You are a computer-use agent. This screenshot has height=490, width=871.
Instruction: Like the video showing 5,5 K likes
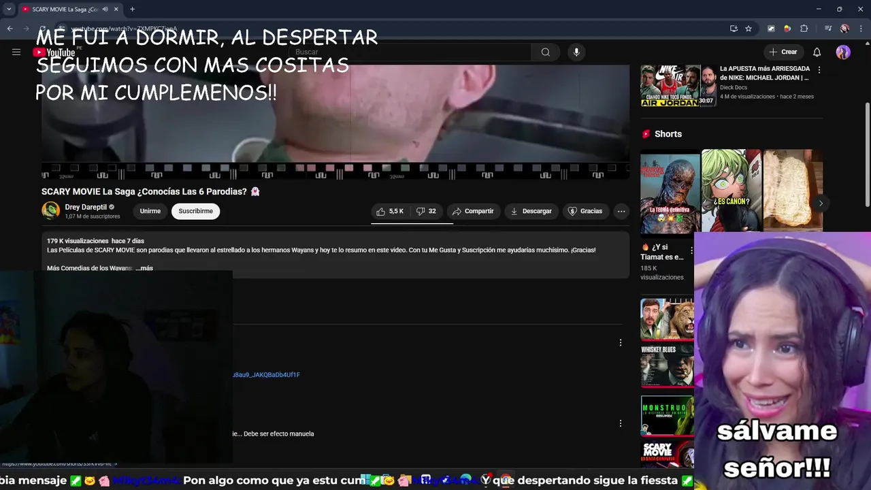tap(390, 211)
